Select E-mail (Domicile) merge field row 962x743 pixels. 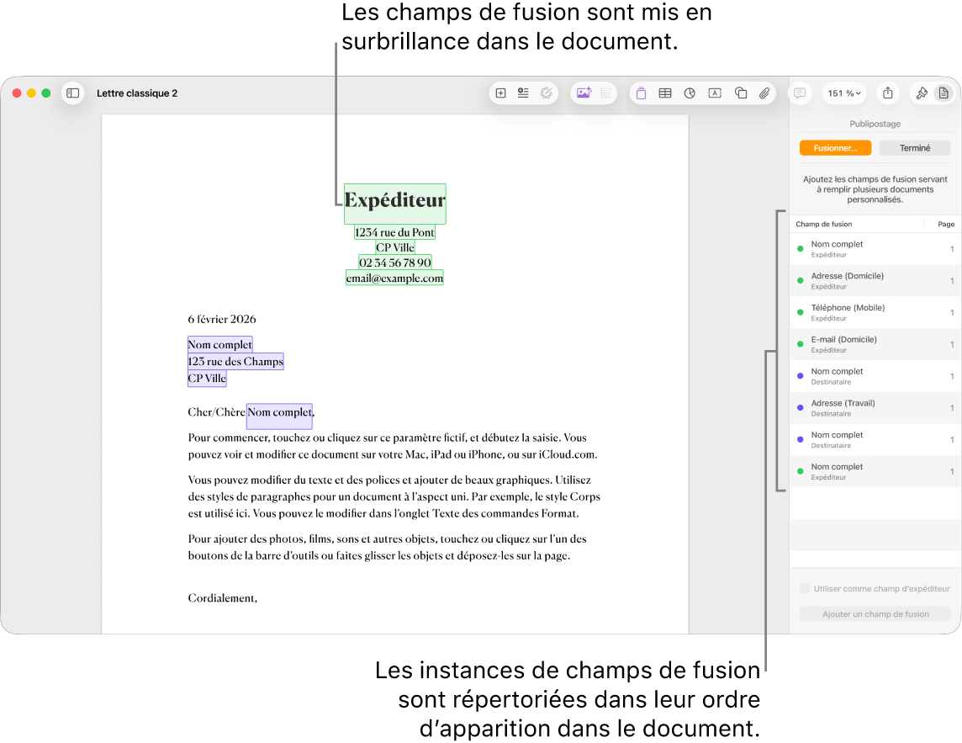(875, 344)
